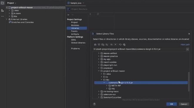Screen dimensions: 194x108
Task: Click the file tree vertical scrollbar
Action: 189,82
